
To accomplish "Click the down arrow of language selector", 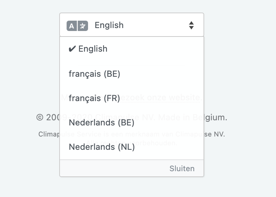I will pyautogui.click(x=191, y=28).
